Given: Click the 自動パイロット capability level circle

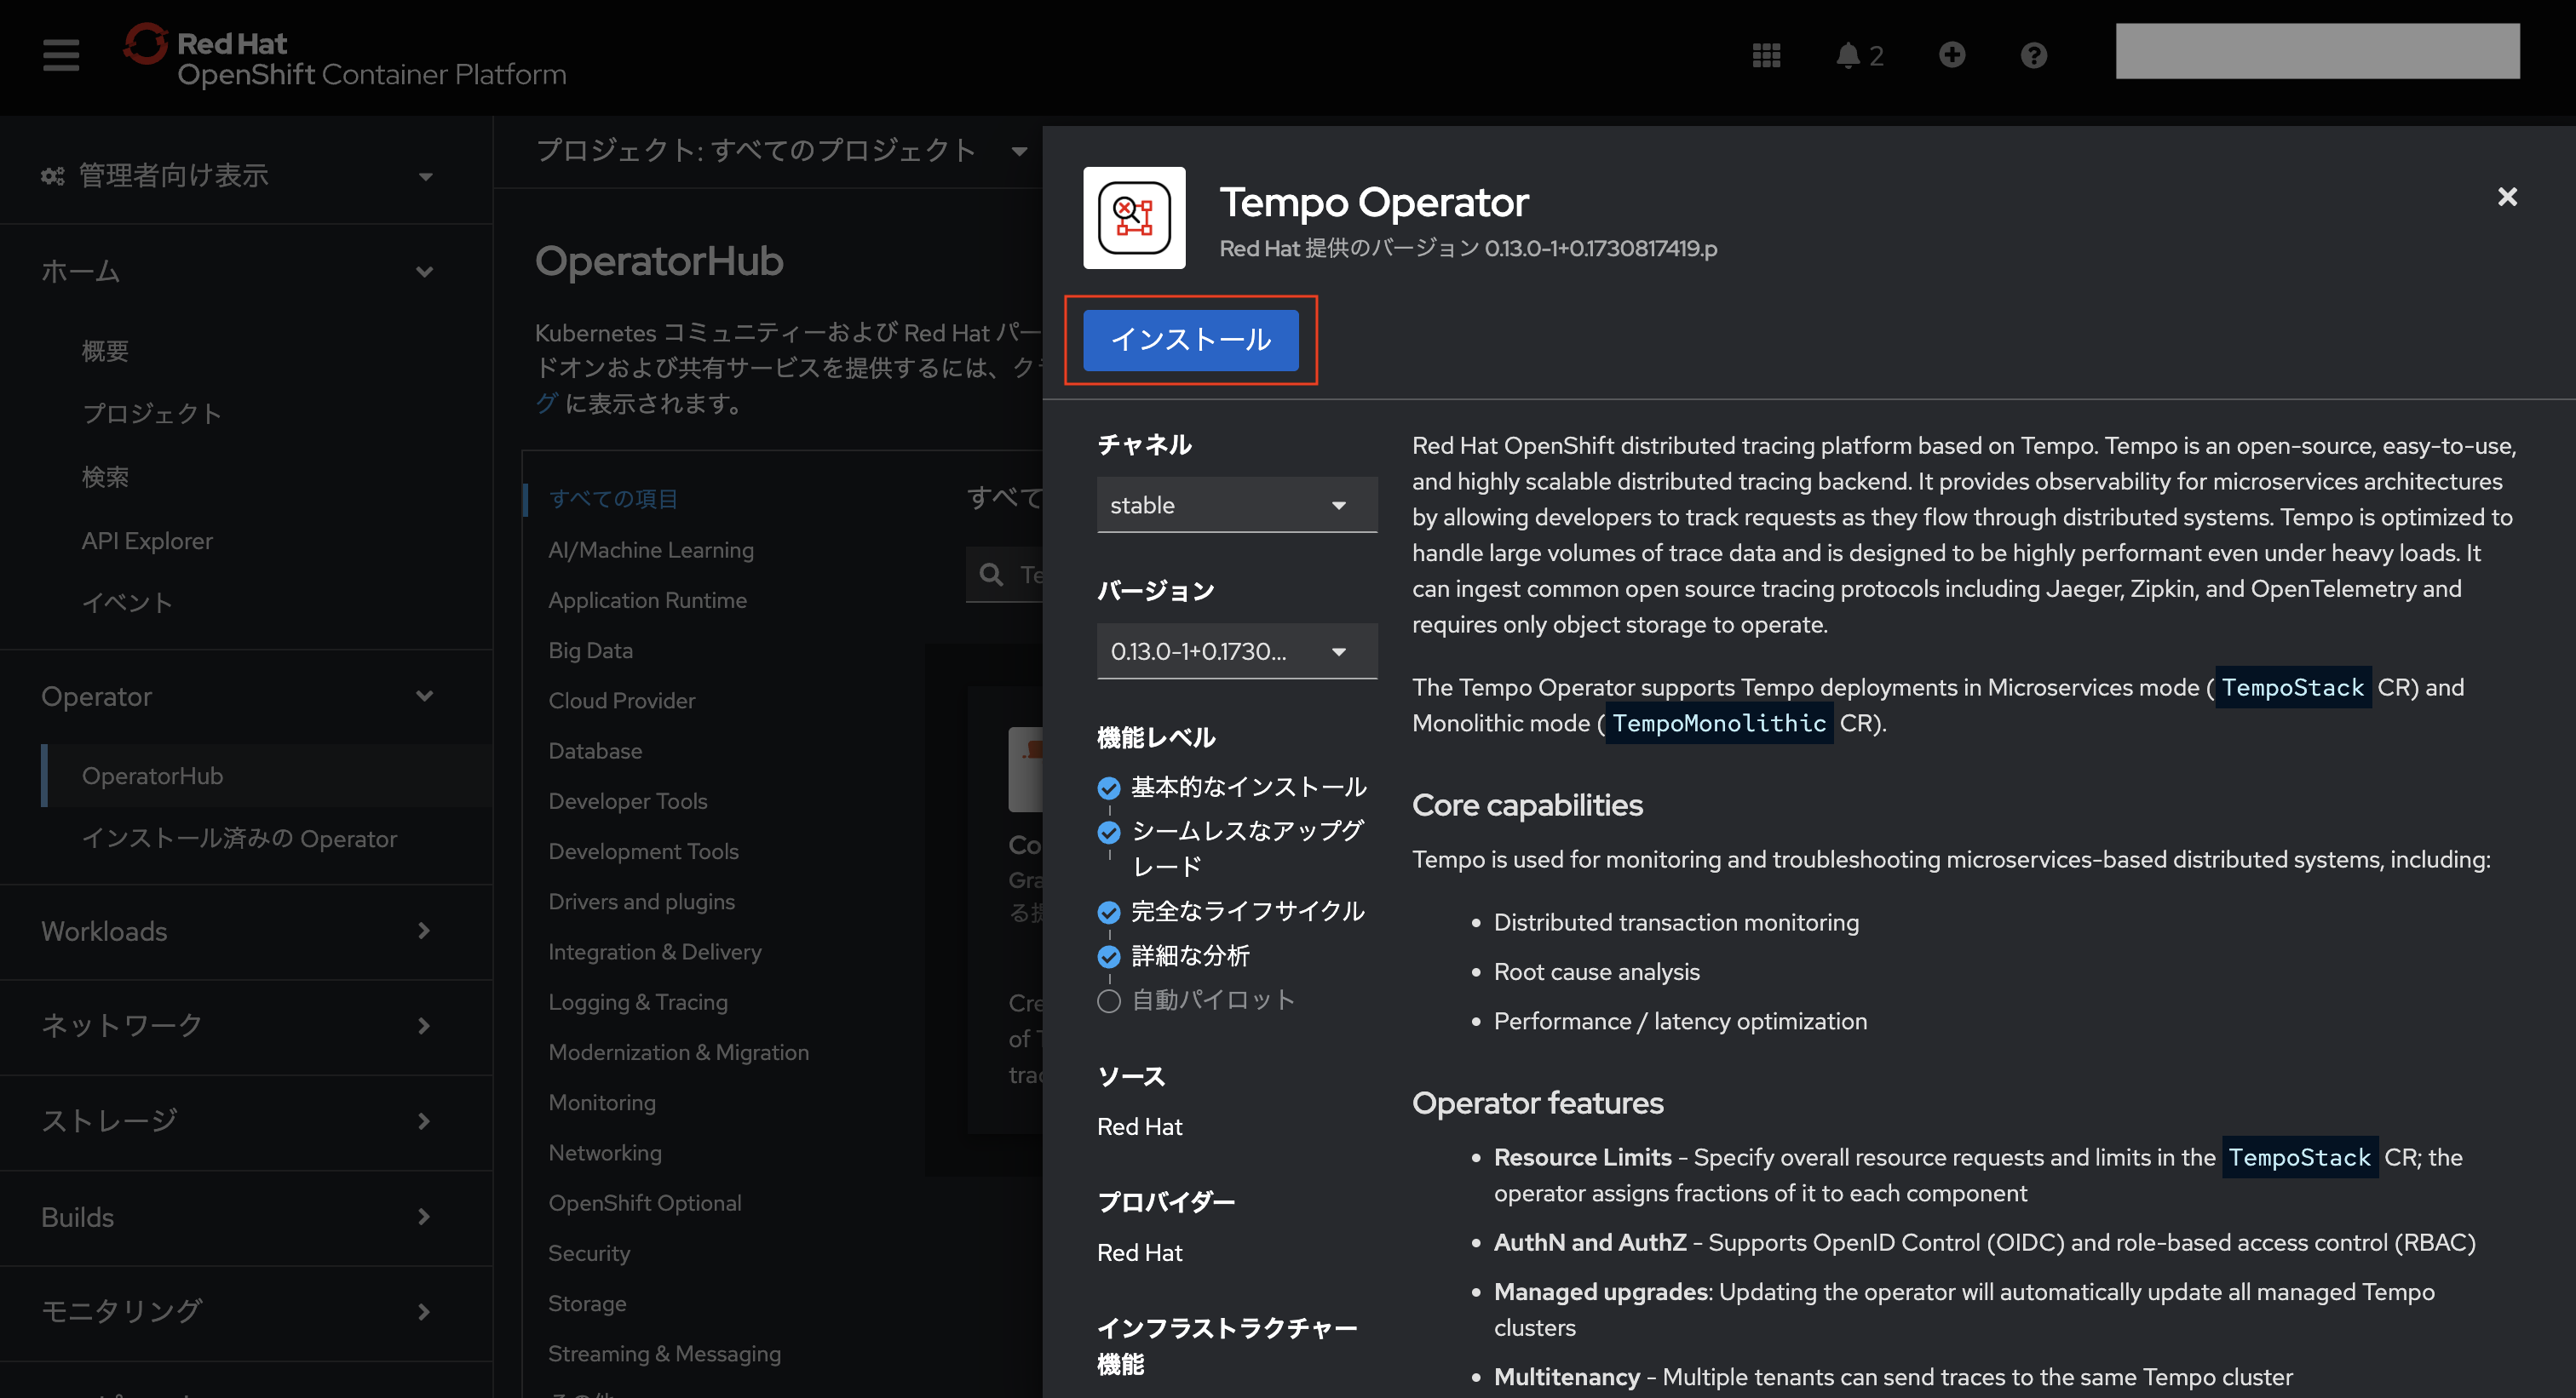Looking at the screenshot, I should [1108, 1000].
